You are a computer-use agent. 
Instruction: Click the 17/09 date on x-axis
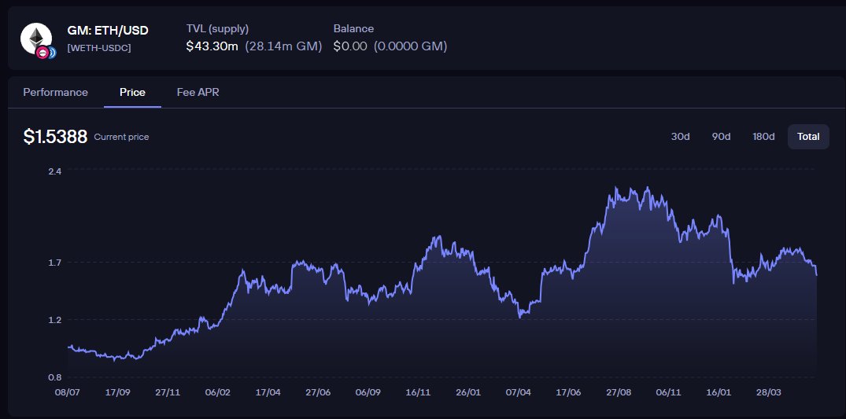(x=117, y=392)
